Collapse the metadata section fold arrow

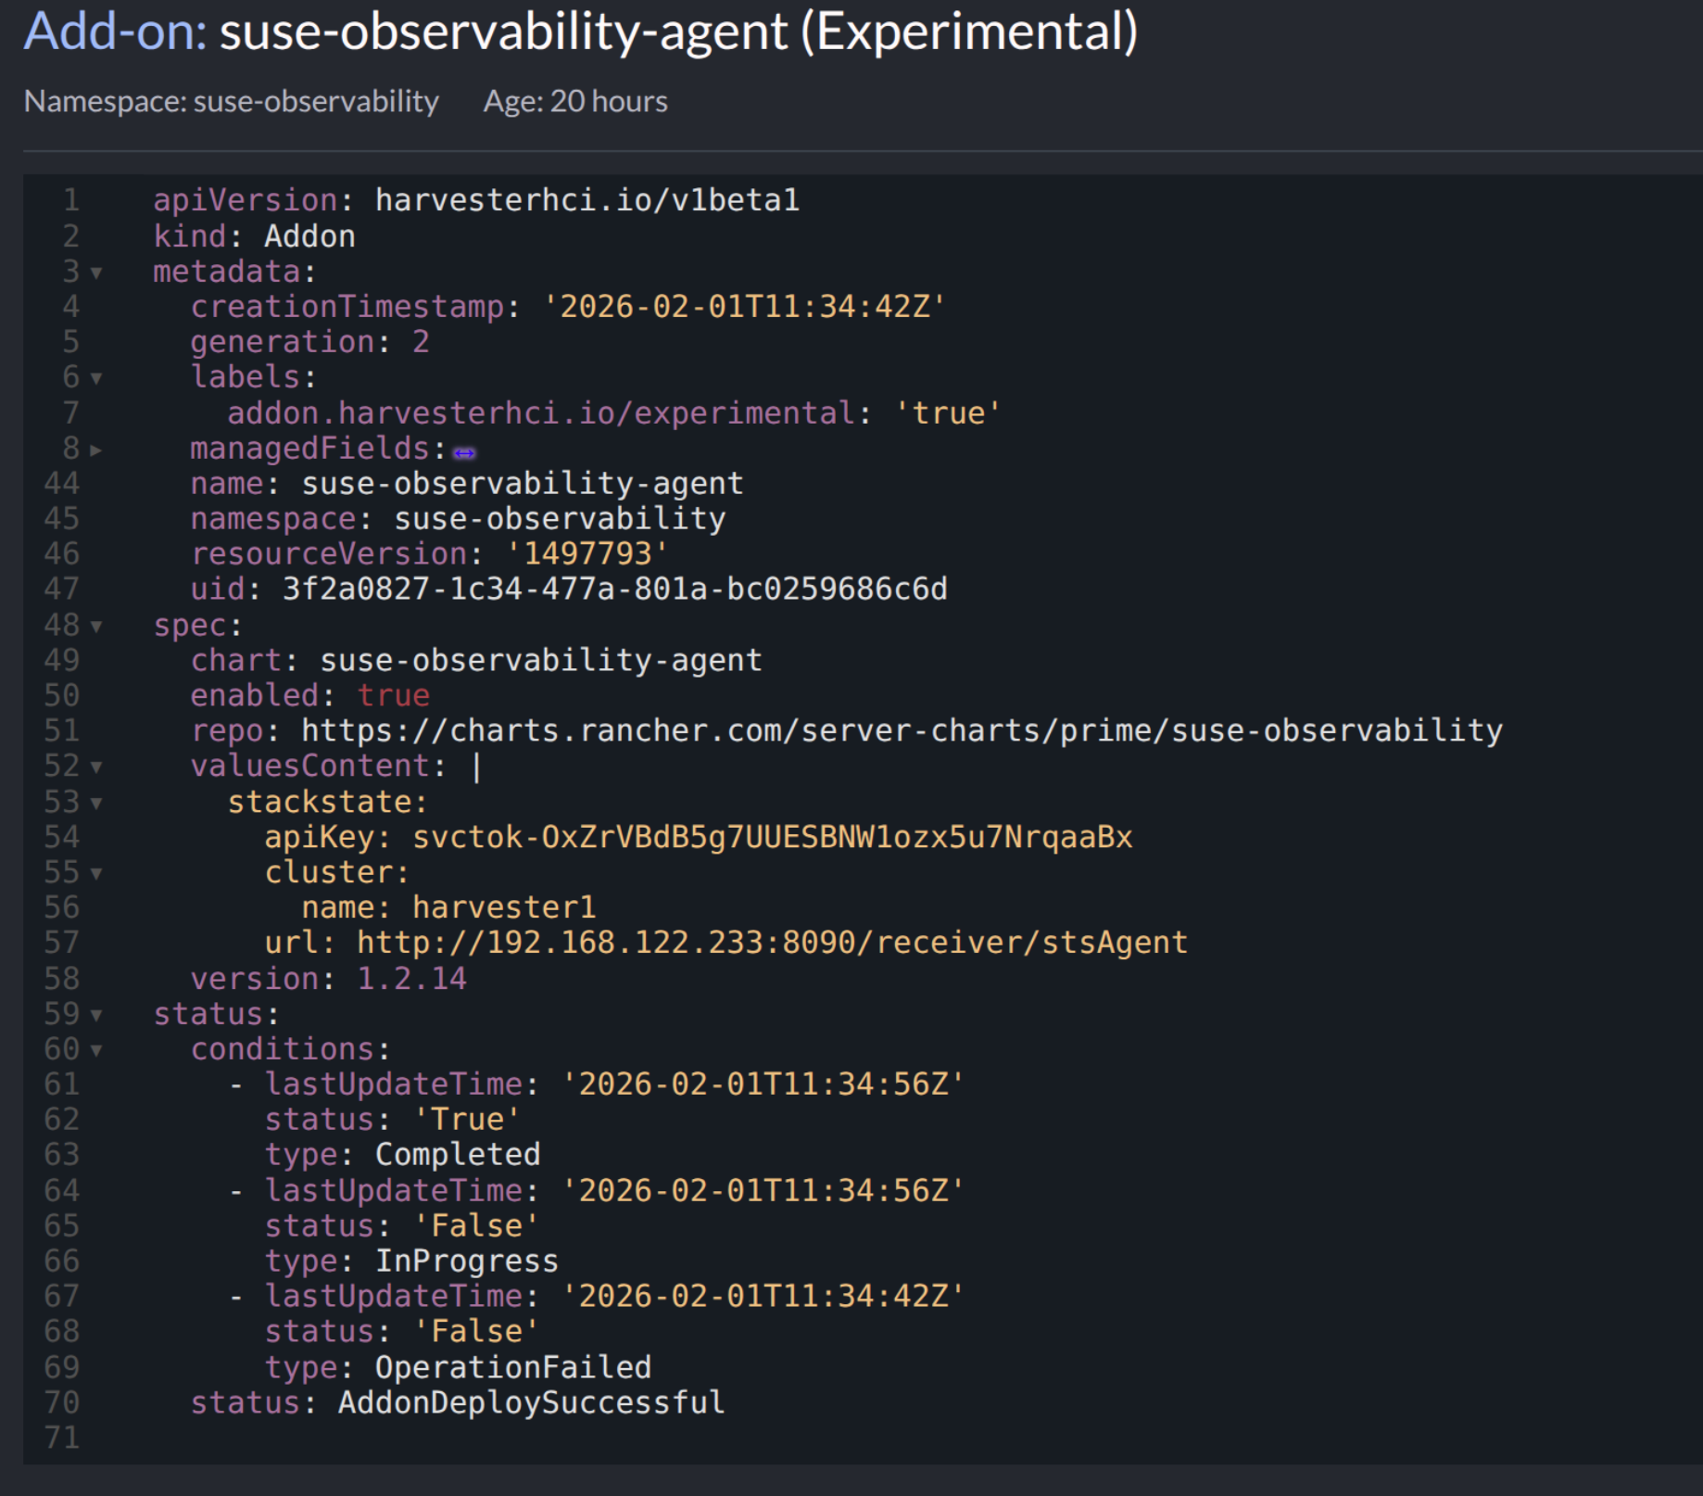pyautogui.click(x=96, y=273)
